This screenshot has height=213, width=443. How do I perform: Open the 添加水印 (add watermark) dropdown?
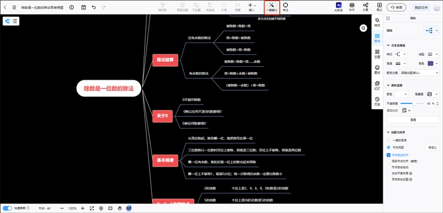(406, 110)
